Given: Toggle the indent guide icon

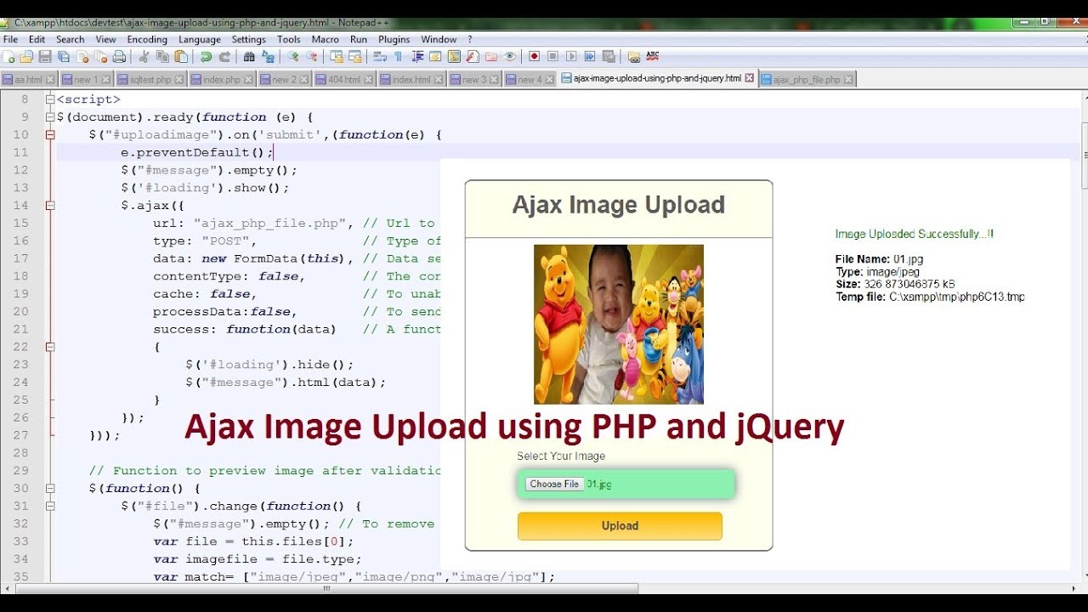Looking at the screenshot, I should [416, 57].
